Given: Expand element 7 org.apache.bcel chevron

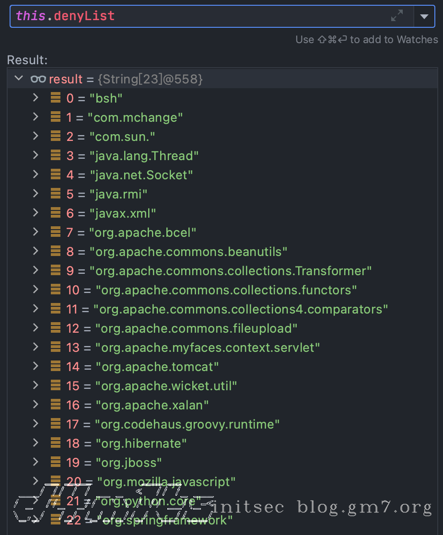Looking at the screenshot, I should click(35, 232).
